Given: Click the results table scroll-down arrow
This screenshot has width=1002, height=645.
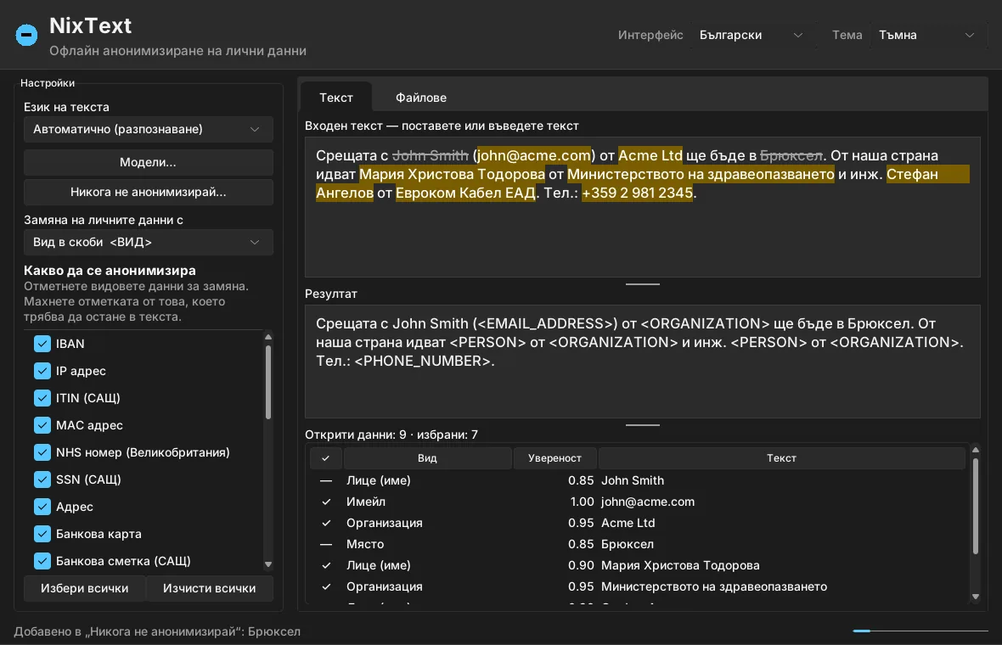Looking at the screenshot, I should coord(975,597).
